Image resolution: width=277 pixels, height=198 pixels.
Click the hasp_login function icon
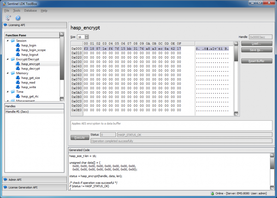coord(18,45)
